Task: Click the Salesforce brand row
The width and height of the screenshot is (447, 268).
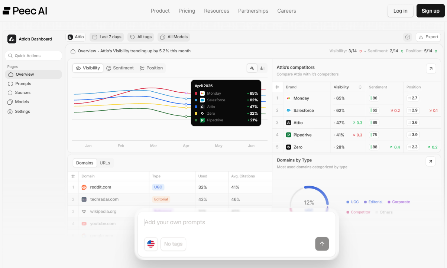Action: 357,111
